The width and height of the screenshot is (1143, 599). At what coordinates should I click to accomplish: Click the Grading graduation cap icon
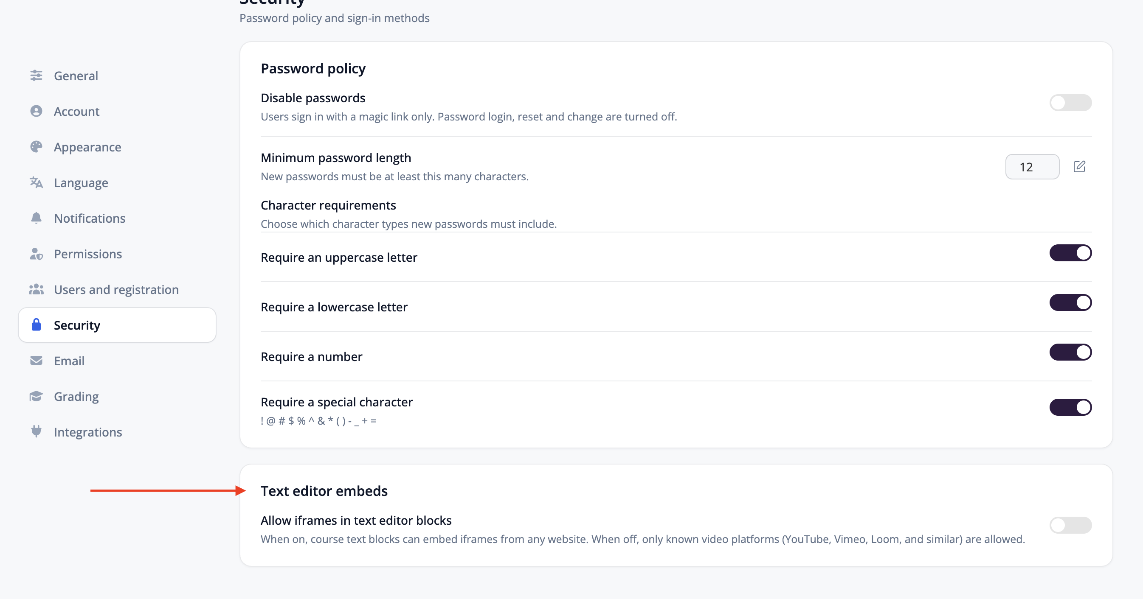(36, 396)
